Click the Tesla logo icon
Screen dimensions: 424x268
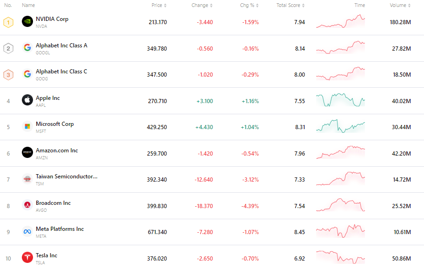coord(27,257)
